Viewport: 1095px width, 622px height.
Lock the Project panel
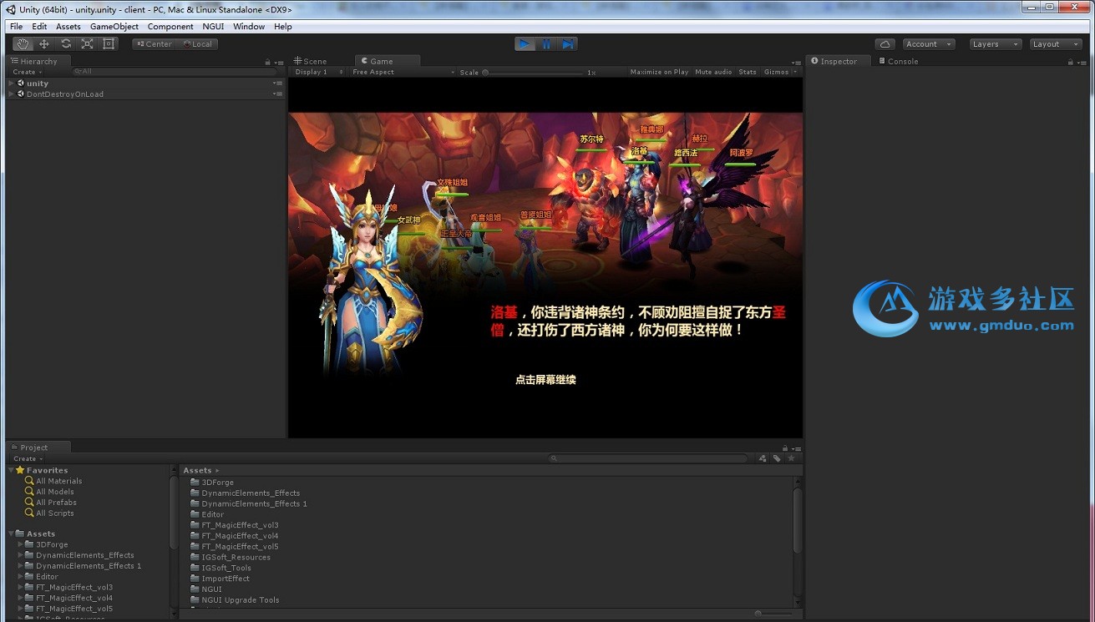click(x=785, y=448)
